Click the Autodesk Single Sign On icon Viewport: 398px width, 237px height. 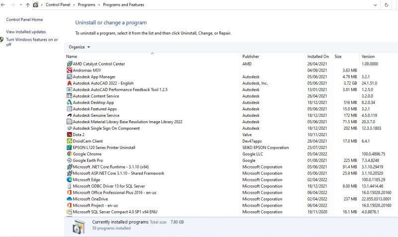click(x=69, y=128)
